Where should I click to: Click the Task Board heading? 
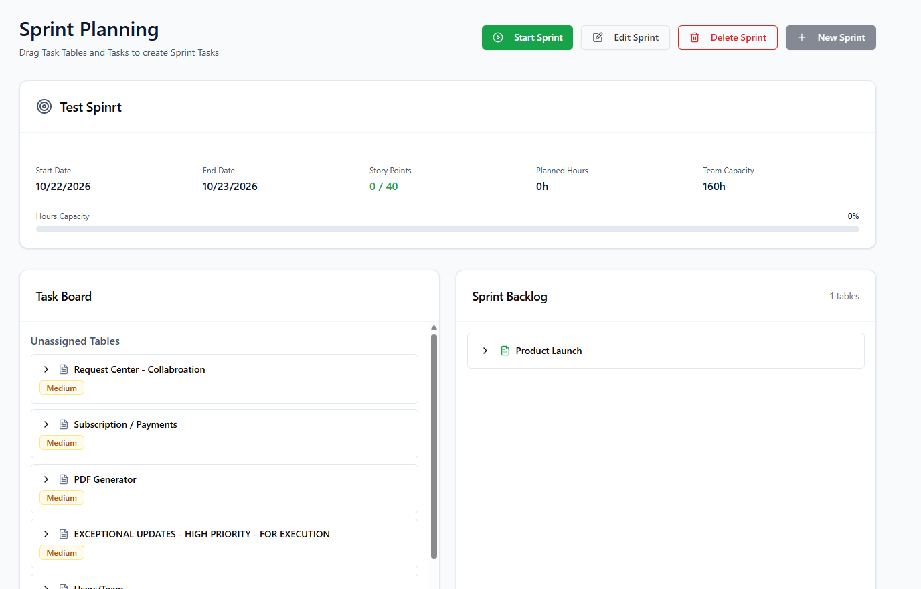coord(64,296)
